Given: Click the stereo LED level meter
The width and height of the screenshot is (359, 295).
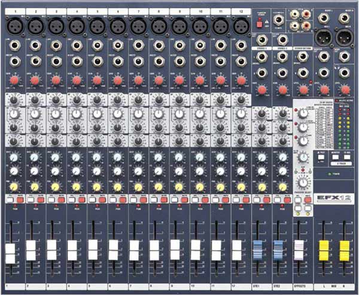Looking at the screenshot, I should pyautogui.click(x=344, y=127).
